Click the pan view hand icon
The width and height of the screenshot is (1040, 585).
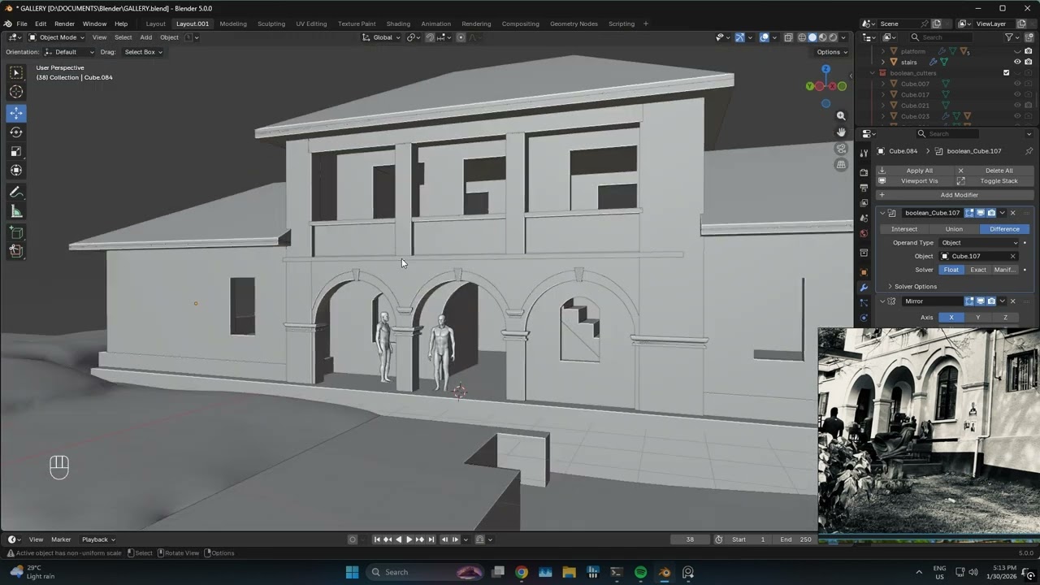841,132
